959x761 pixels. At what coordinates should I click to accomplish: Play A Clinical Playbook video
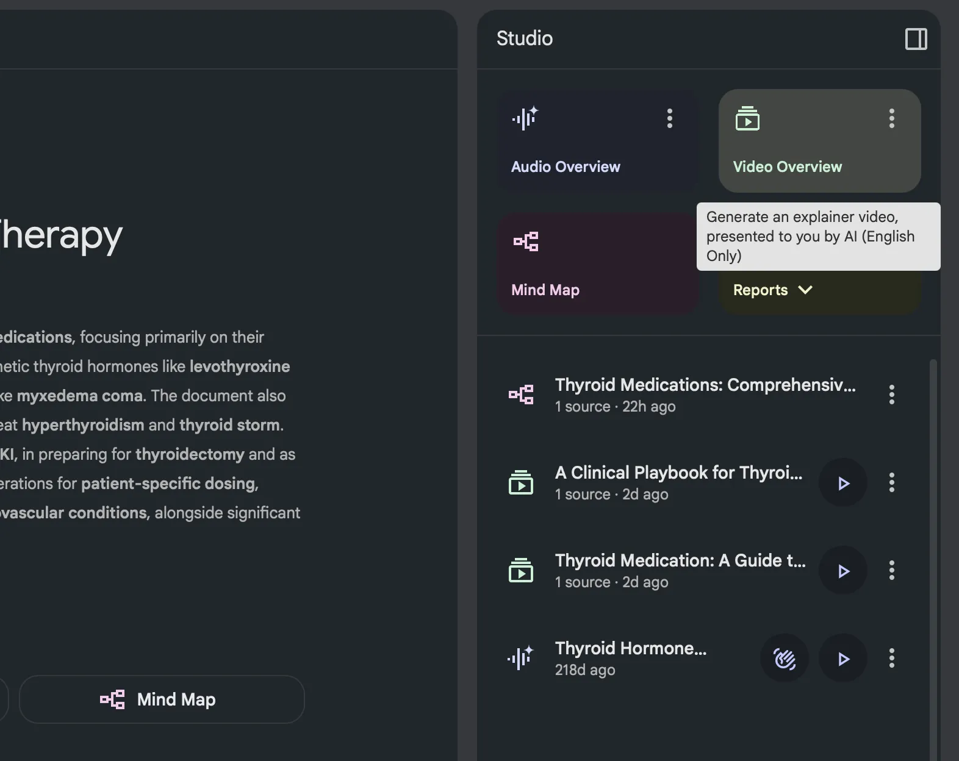click(x=843, y=483)
